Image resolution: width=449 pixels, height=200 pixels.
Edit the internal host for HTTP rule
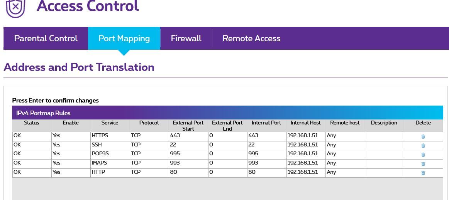(306, 173)
